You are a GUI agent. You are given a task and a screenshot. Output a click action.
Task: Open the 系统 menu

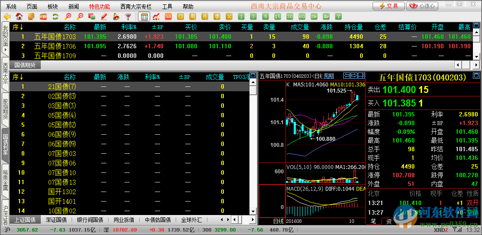coord(11,6)
